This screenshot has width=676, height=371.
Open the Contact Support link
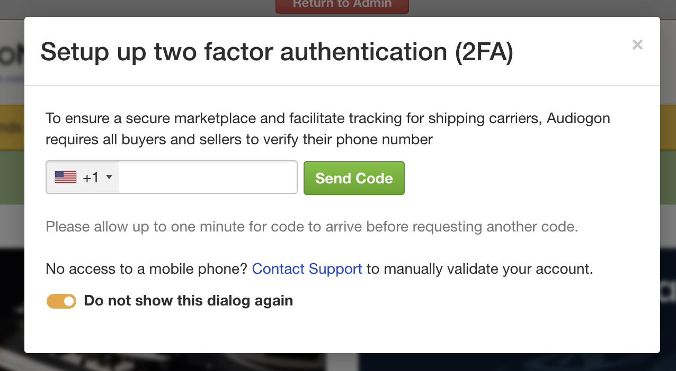click(x=307, y=269)
